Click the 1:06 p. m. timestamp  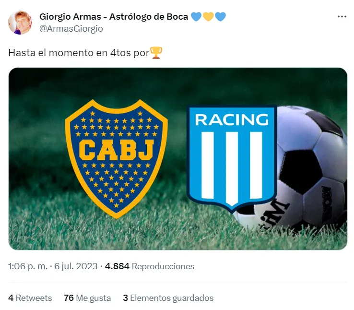[x=28, y=266]
